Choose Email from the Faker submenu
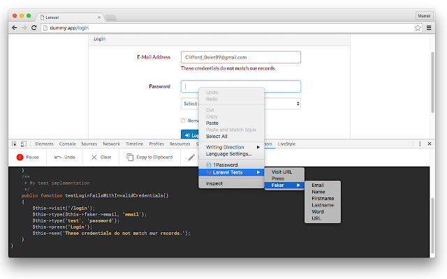Image resolution: width=447 pixels, height=279 pixels. click(318, 185)
